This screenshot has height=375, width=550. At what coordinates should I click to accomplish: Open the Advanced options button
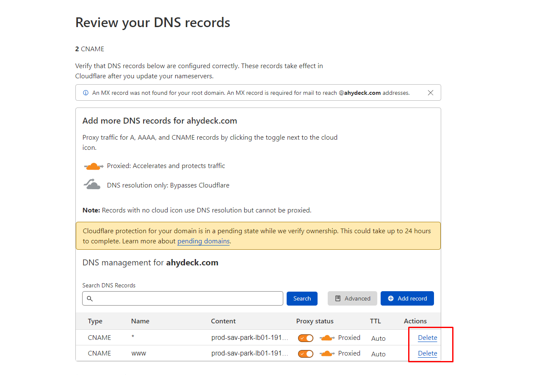(x=352, y=298)
